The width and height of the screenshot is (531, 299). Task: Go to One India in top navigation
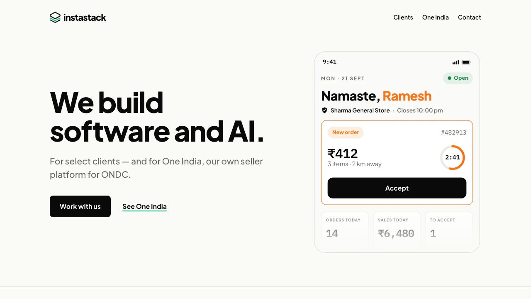click(x=436, y=17)
